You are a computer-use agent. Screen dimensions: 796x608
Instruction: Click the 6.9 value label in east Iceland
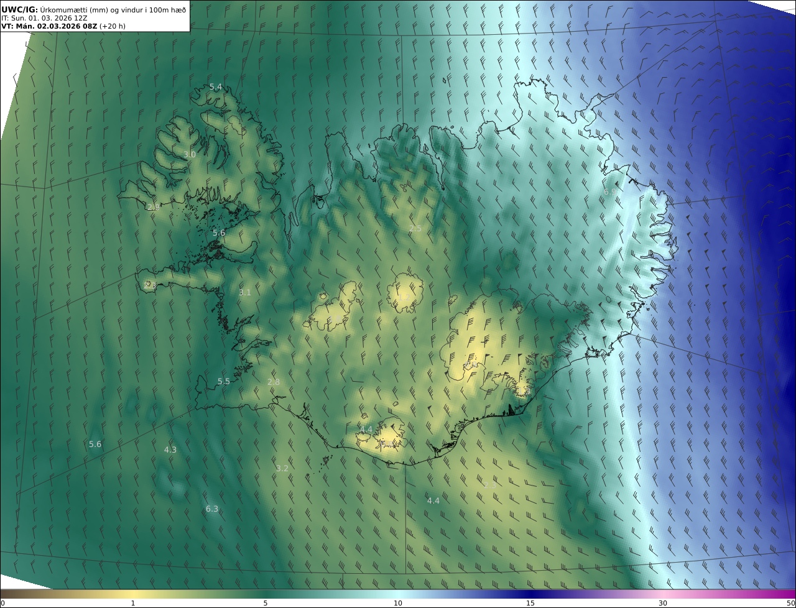pos(610,193)
